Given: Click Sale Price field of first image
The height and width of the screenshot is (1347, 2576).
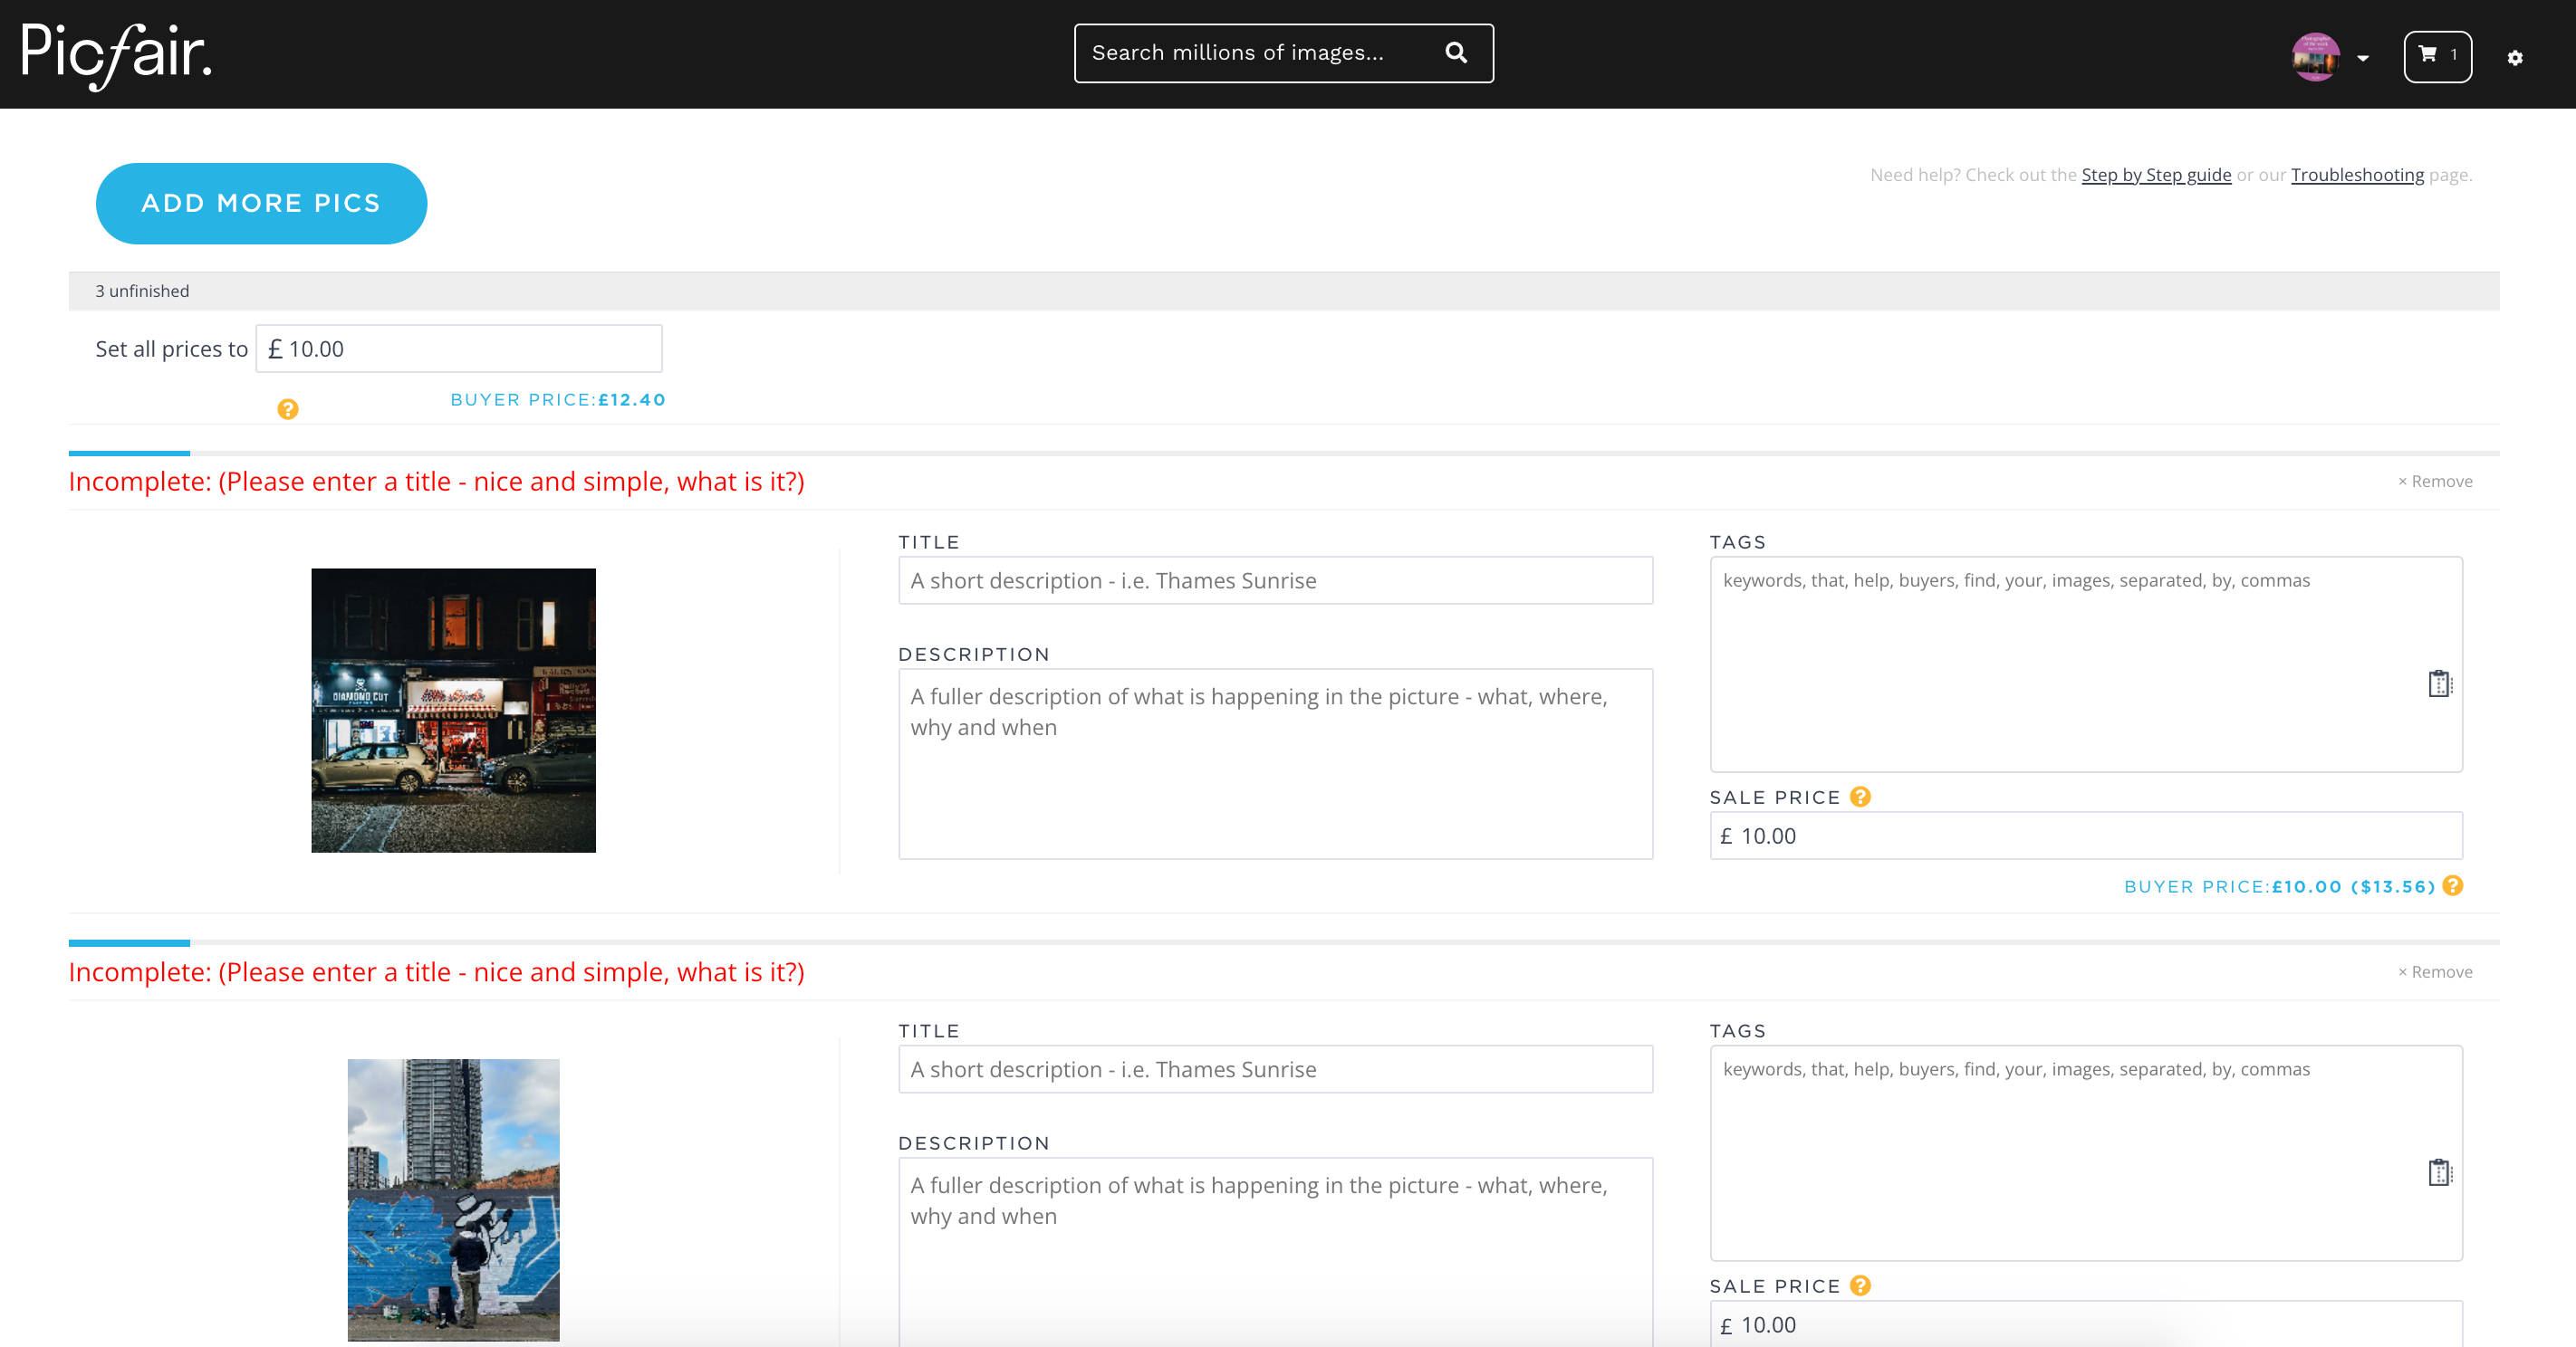Looking at the screenshot, I should 2086,836.
